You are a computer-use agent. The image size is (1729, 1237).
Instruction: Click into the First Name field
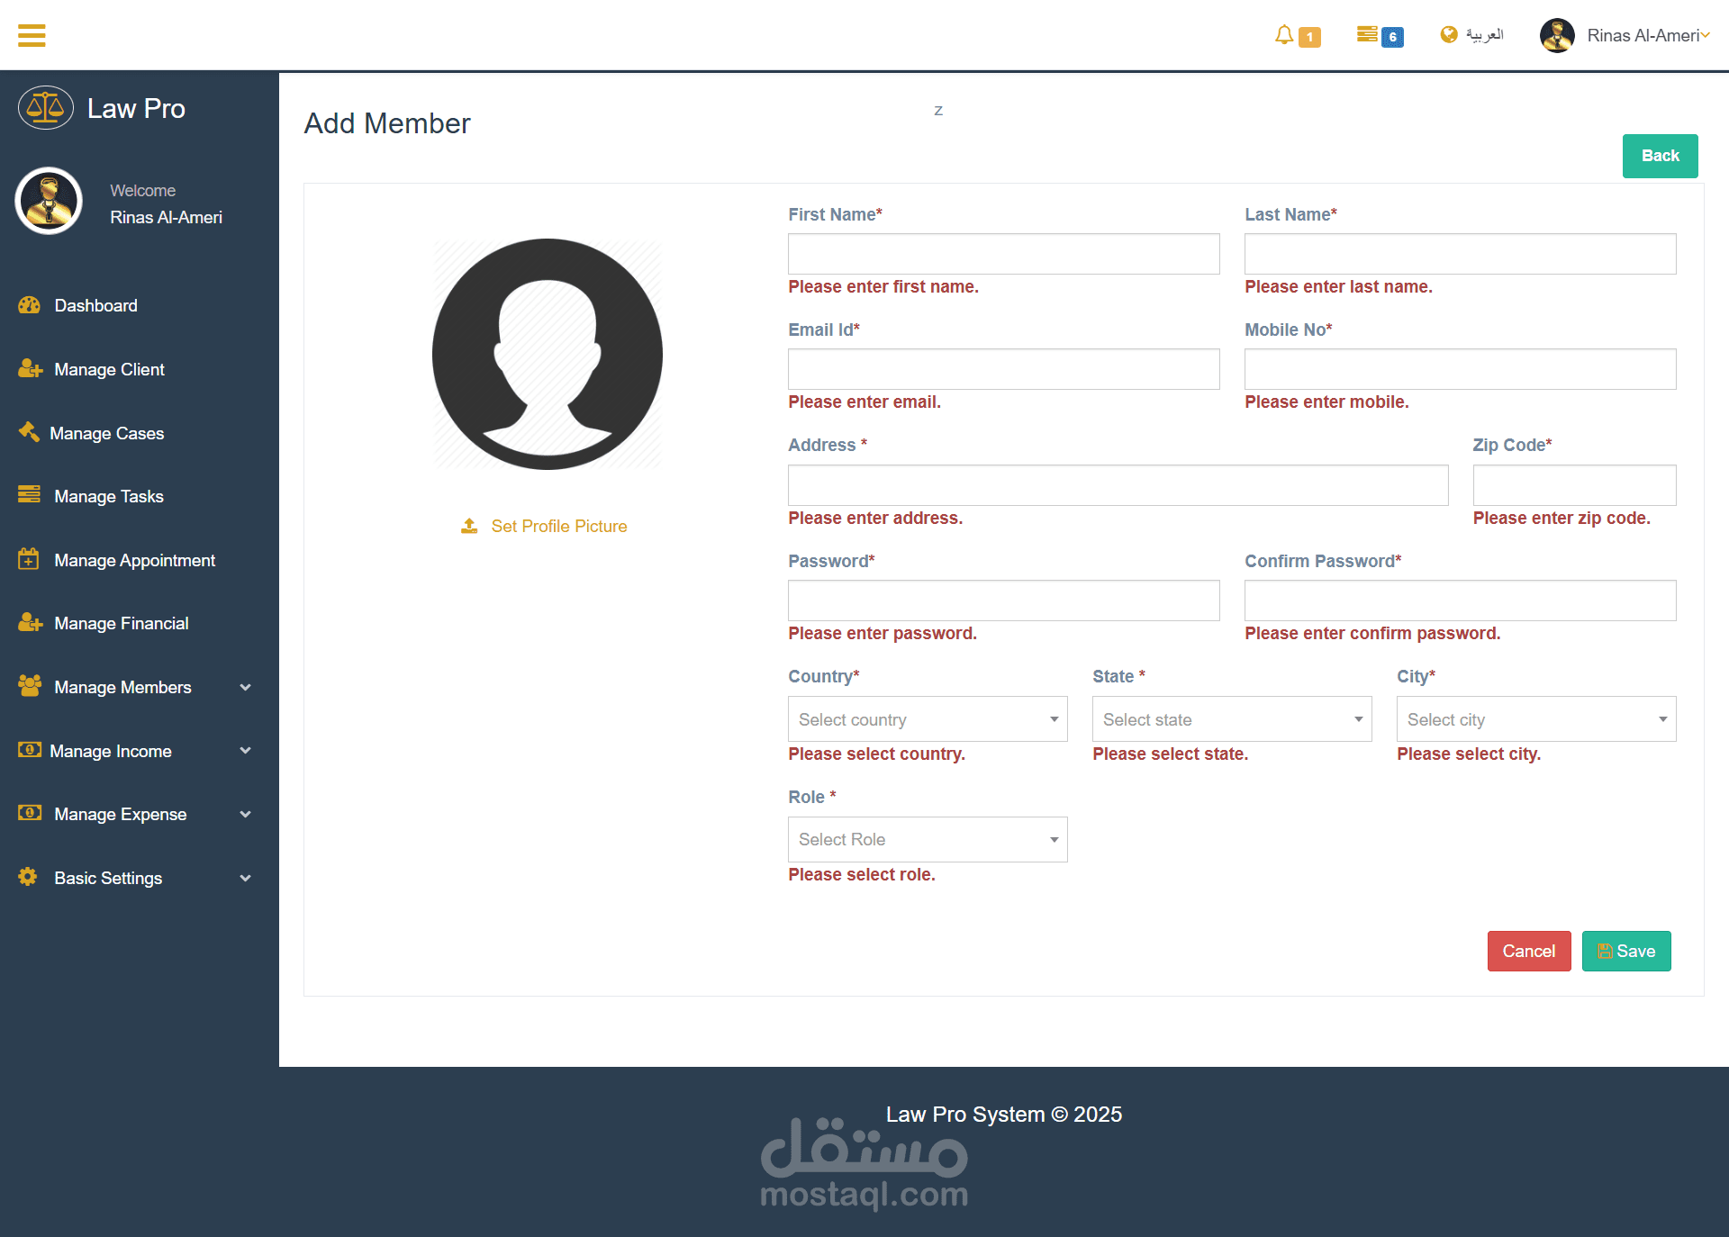pyautogui.click(x=1003, y=254)
